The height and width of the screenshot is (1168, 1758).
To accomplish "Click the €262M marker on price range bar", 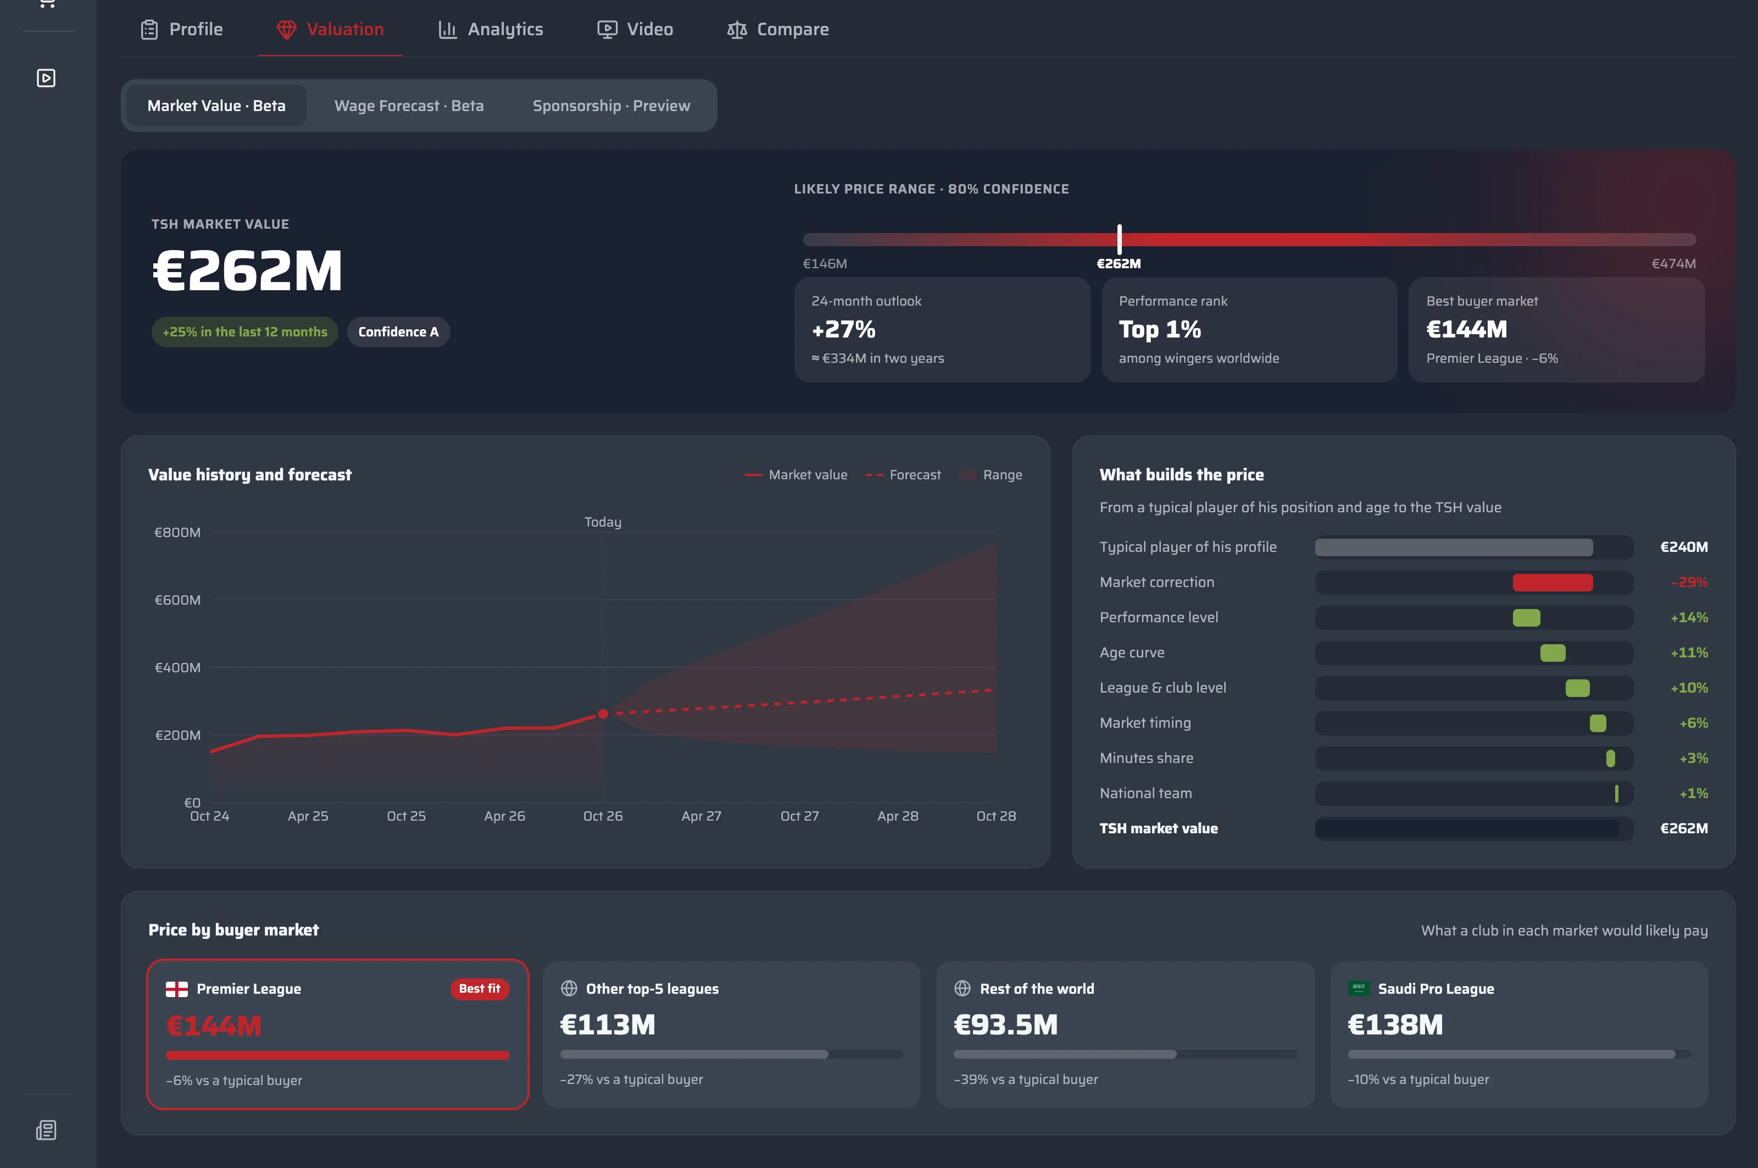I will 1119,240.
